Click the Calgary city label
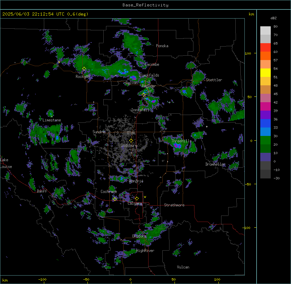The height and width of the screenshot is (284, 291). pyautogui.click(x=135, y=203)
